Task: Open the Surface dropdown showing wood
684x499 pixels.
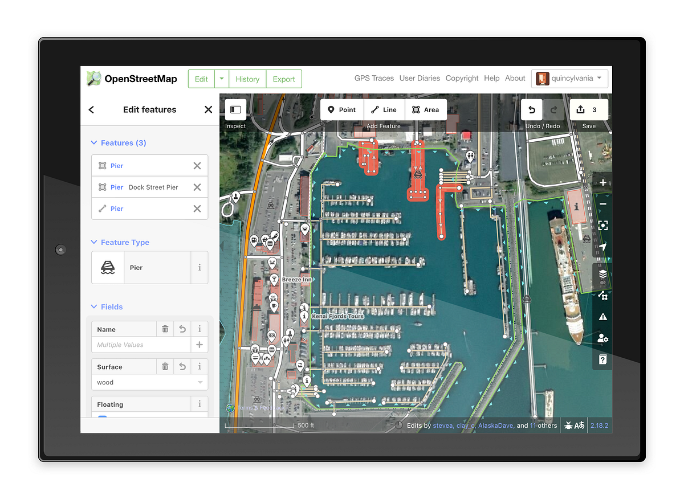Action: (x=149, y=382)
